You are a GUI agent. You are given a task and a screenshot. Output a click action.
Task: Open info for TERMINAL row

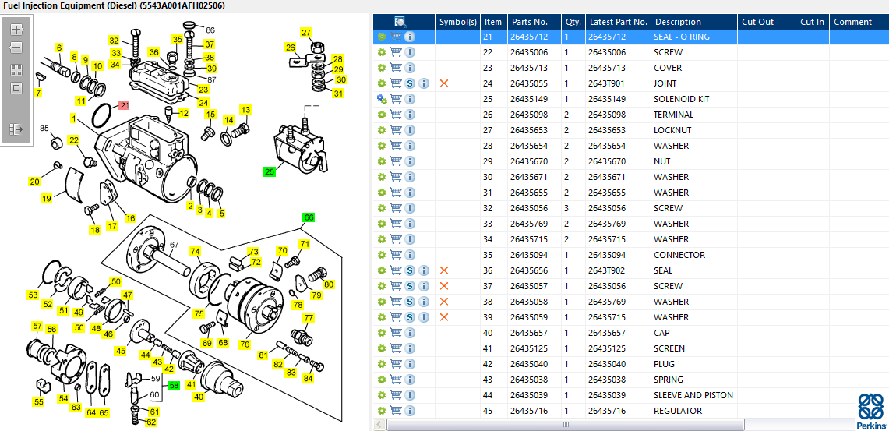[410, 115]
